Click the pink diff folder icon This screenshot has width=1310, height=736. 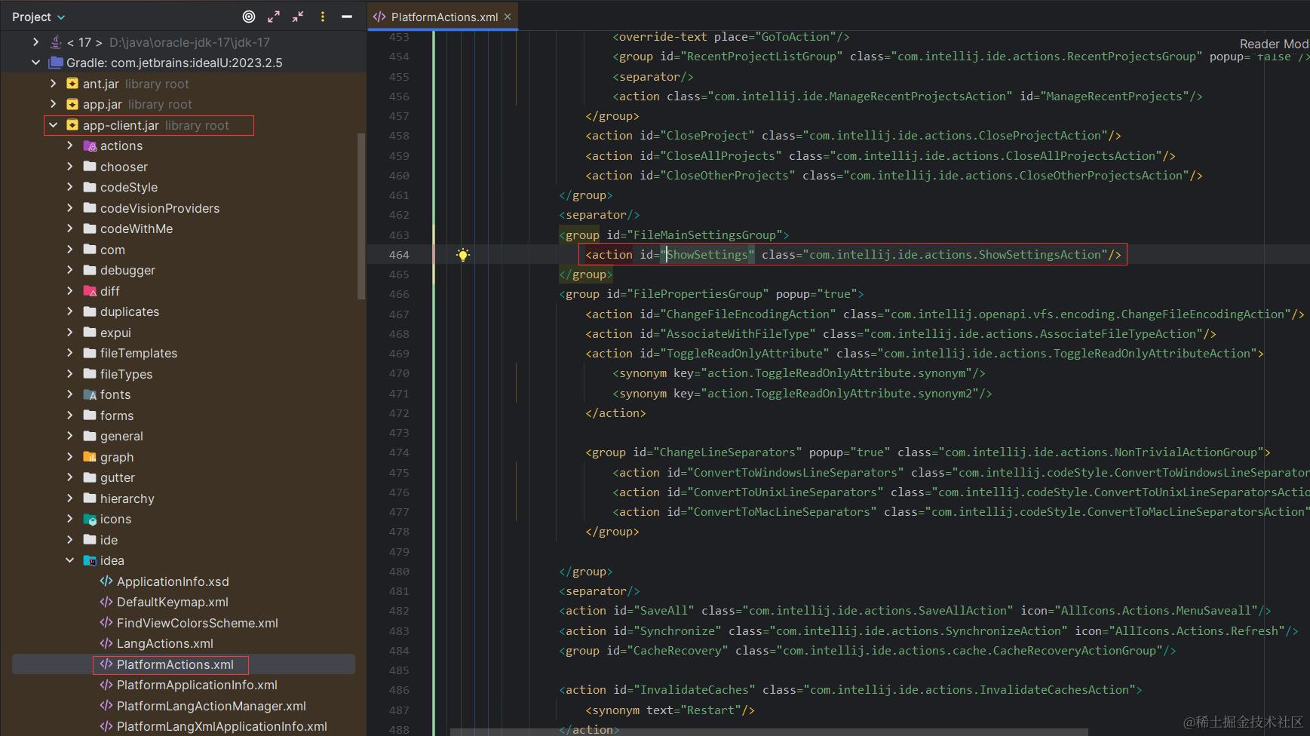pyautogui.click(x=90, y=291)
